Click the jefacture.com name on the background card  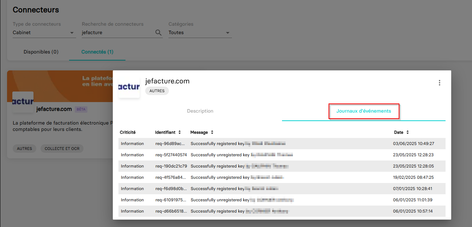click(x=54, y=109)
